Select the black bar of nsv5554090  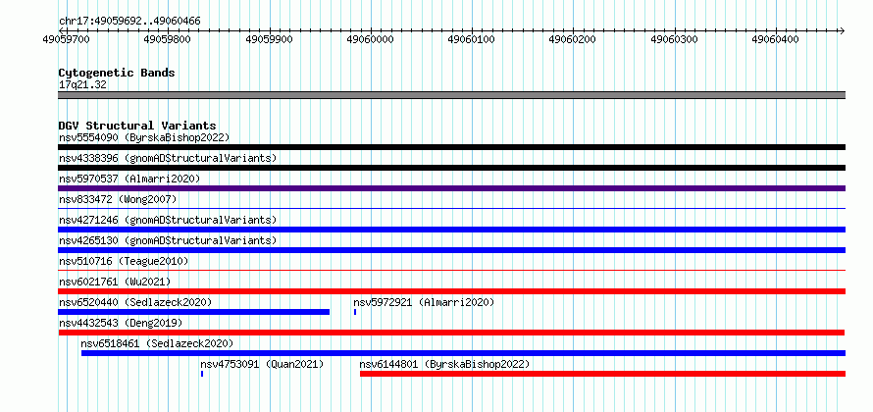click(451, 147)
